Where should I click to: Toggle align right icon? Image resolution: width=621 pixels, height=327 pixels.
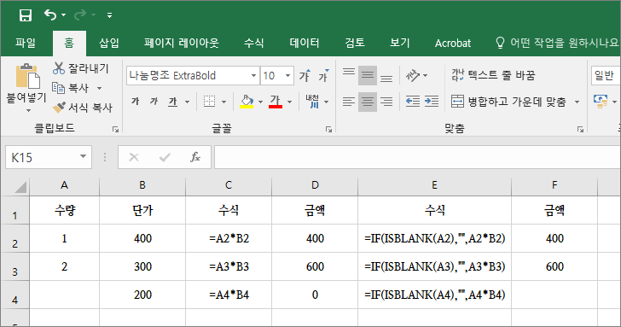click(386, 102)
